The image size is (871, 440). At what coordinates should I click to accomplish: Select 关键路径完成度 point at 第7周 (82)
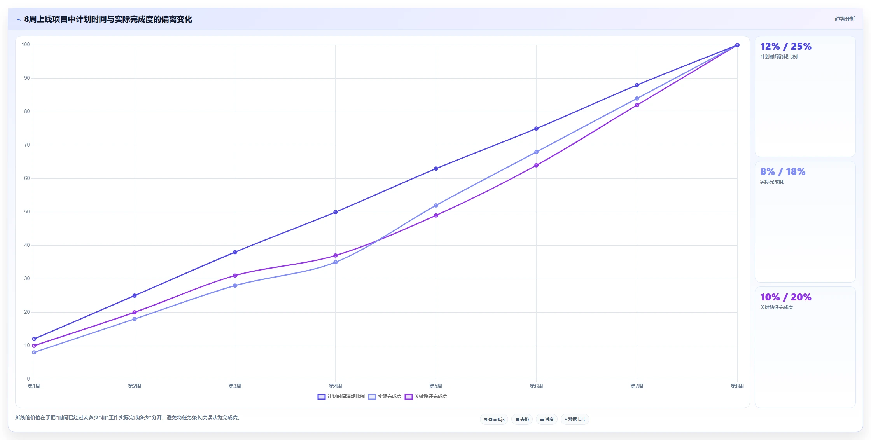tap(637, 105)
